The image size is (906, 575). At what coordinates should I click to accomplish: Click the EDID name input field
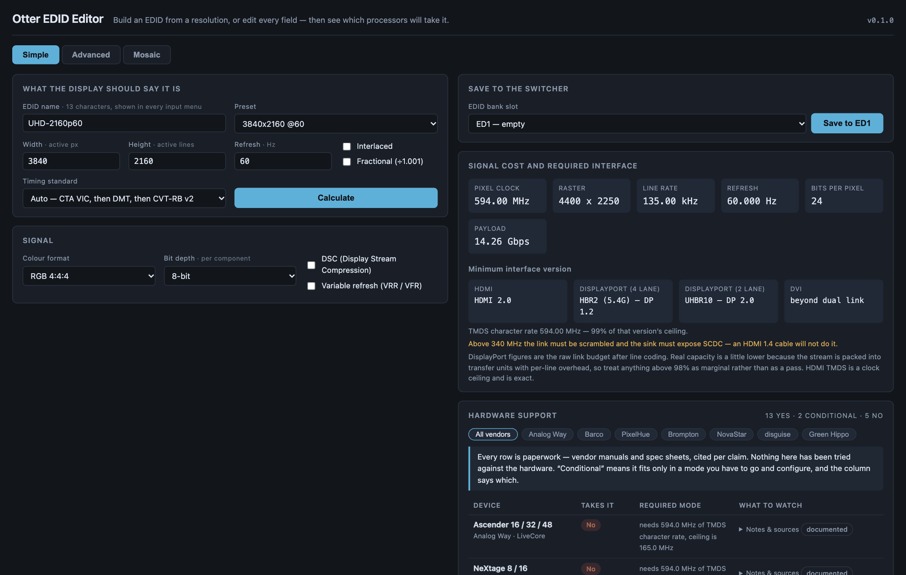tap(124, 123)
